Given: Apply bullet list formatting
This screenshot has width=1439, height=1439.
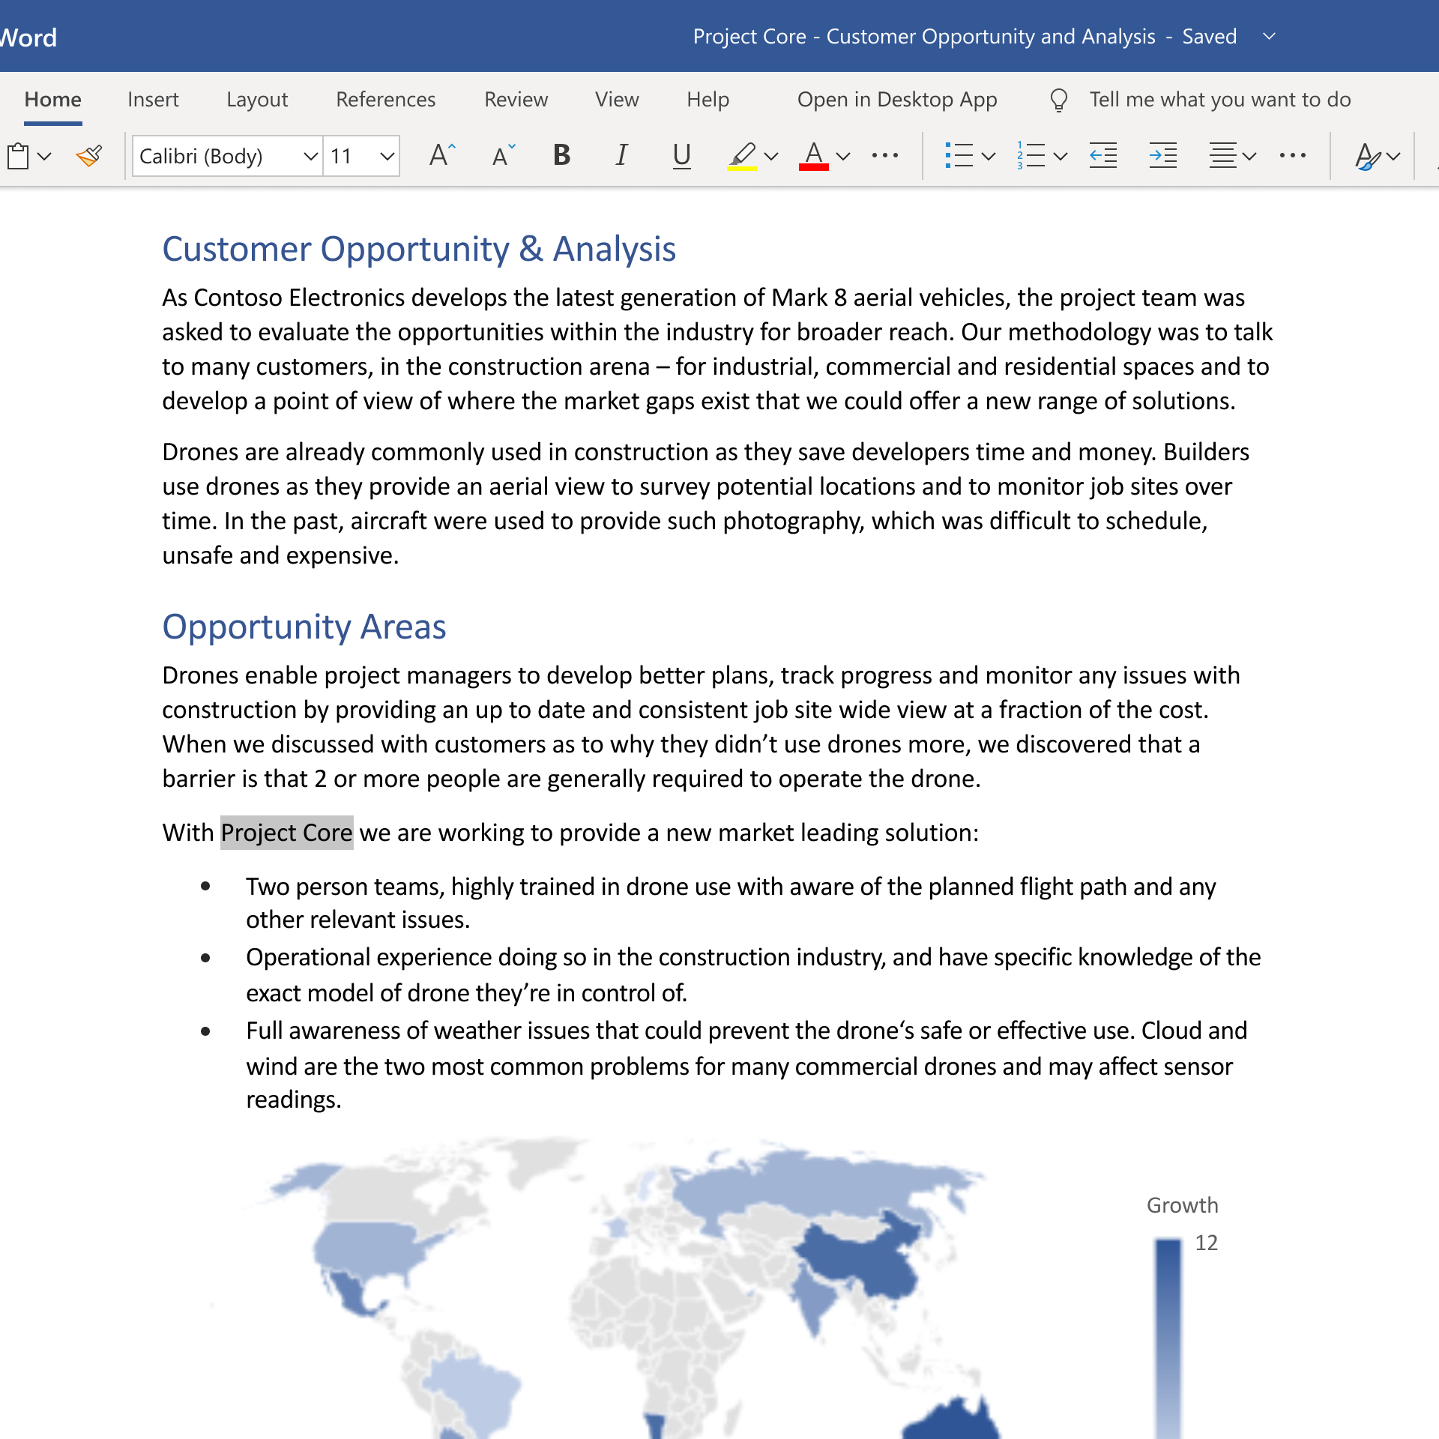Looking at the screenshot, I should coord(959,156).
